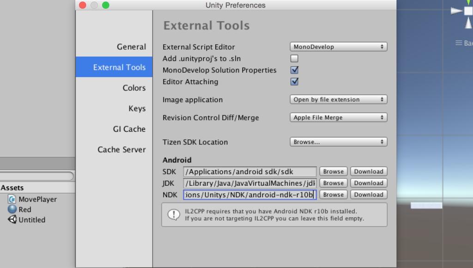473x268 pixels.
Task: Open Tizen SDK Location Browse dropdown
Action: (339, 142)
